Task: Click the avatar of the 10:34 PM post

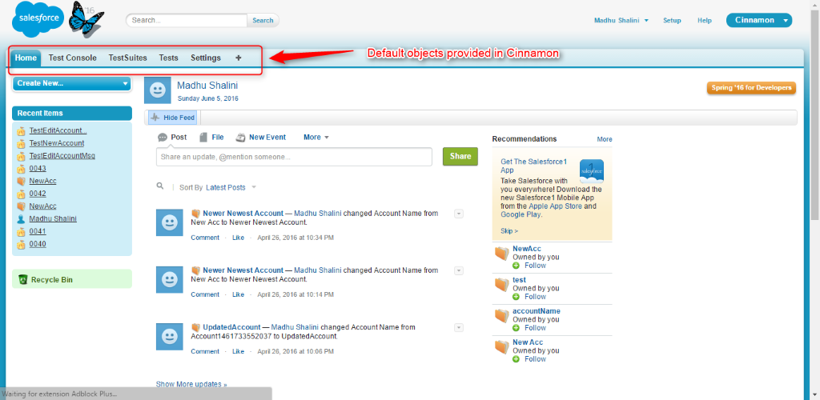Action: (x=170, y=222)
